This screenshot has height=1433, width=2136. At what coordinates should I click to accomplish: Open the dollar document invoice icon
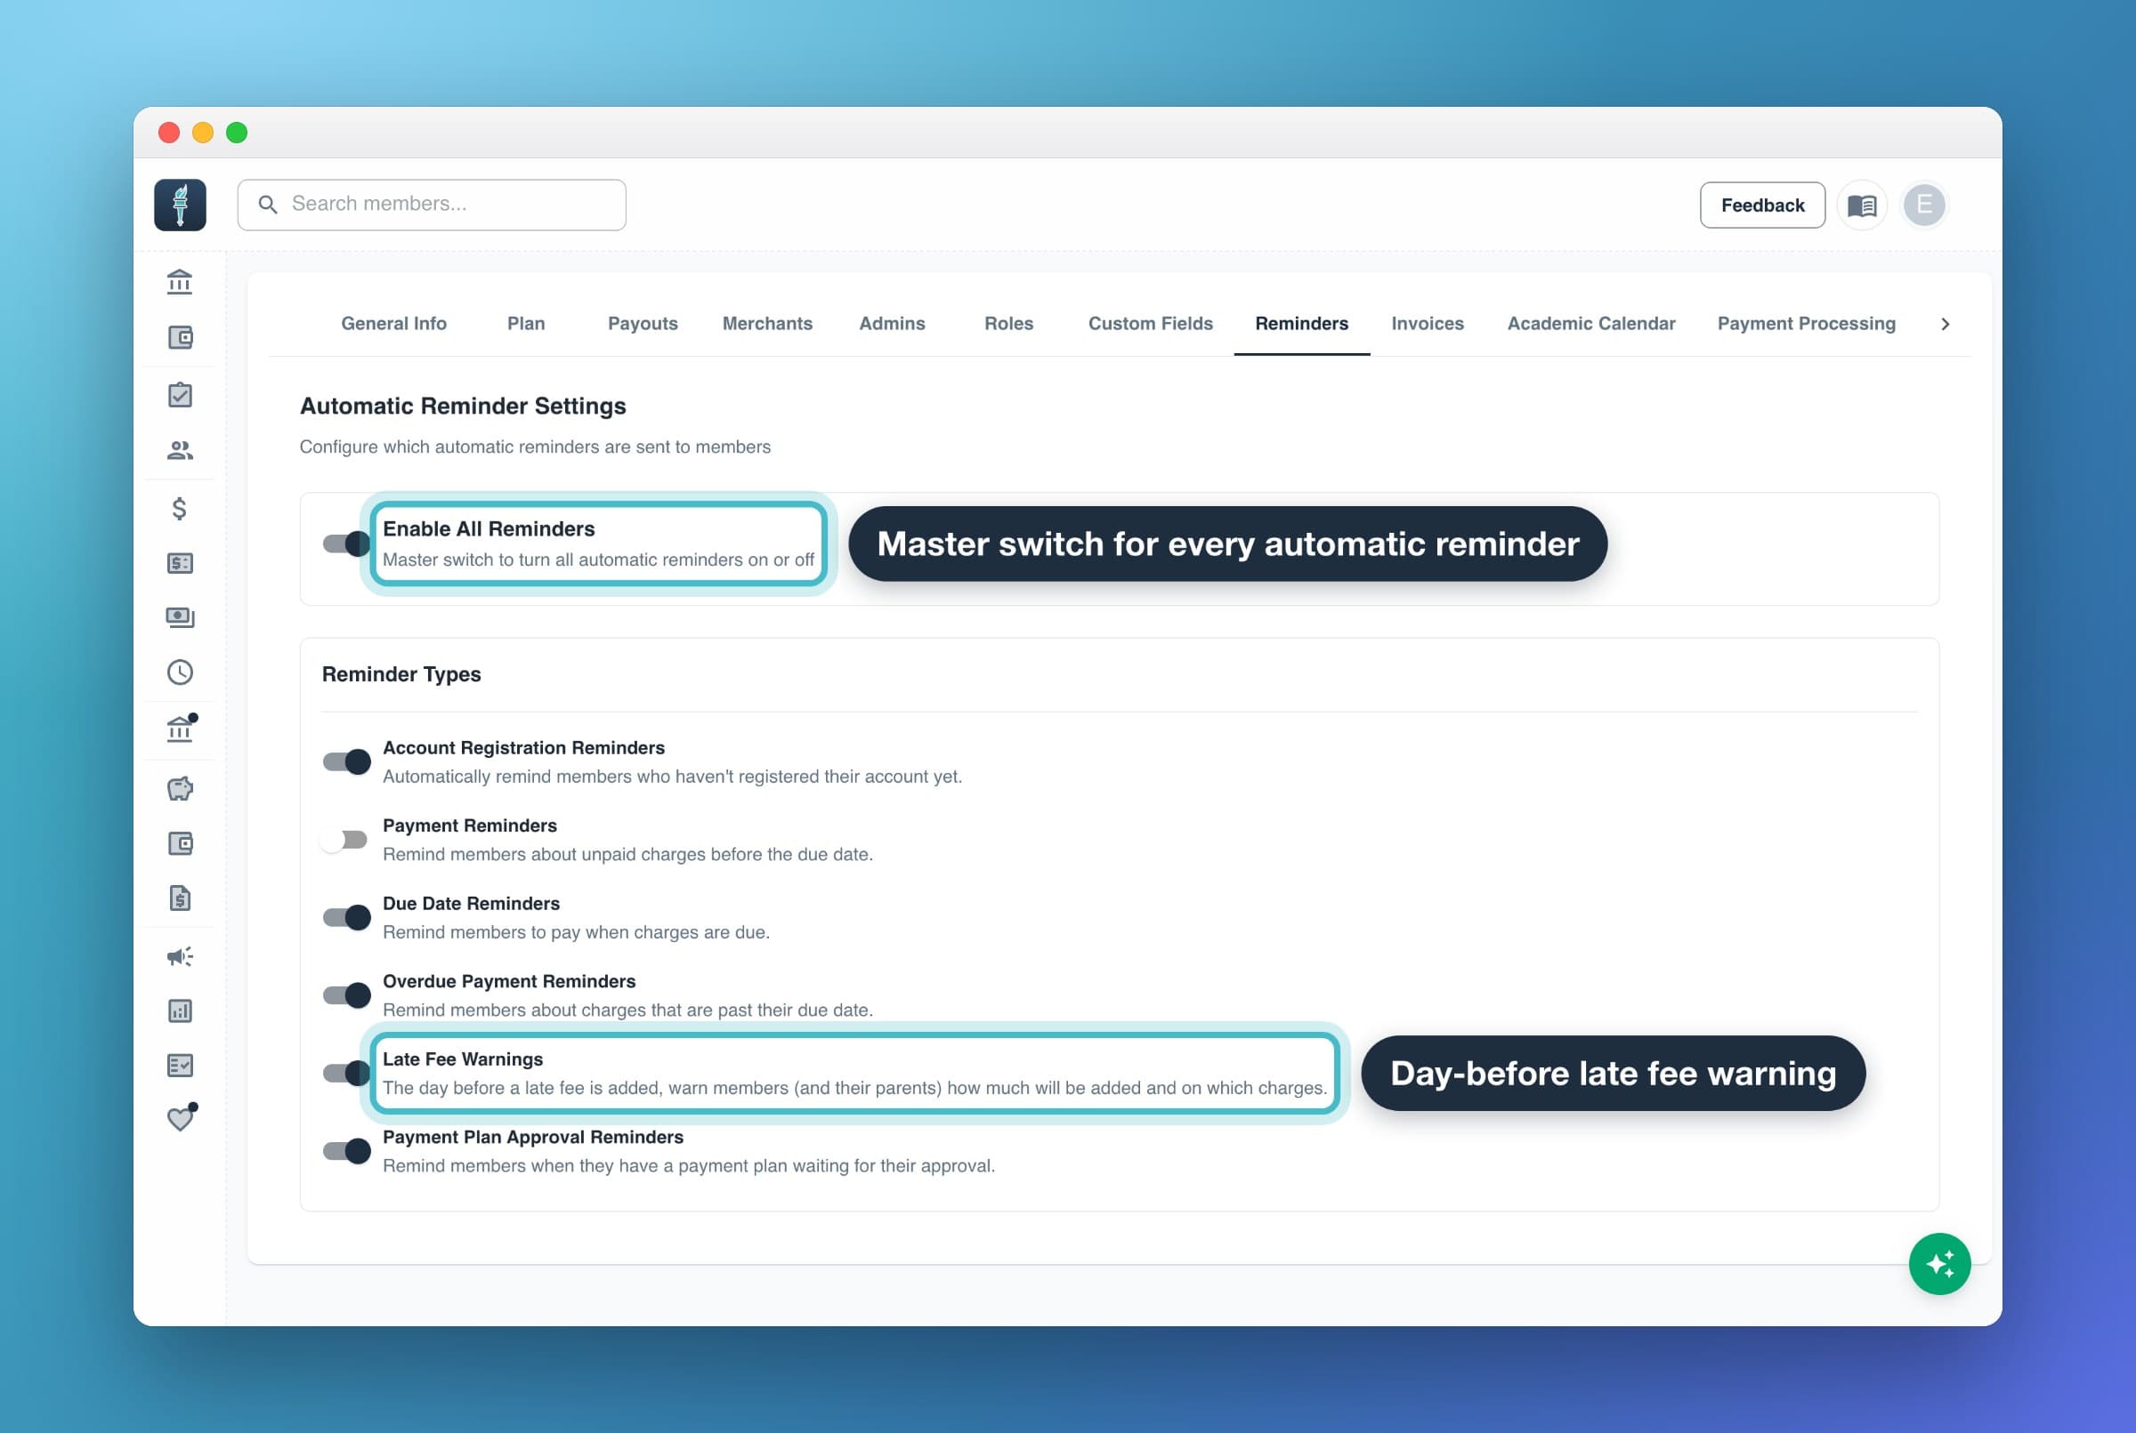click(180, 898)
